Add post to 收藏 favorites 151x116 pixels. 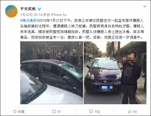(x=19, y=112)
